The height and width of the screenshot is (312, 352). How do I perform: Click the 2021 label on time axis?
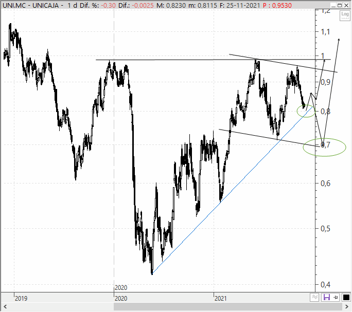(x=221, y=299)
